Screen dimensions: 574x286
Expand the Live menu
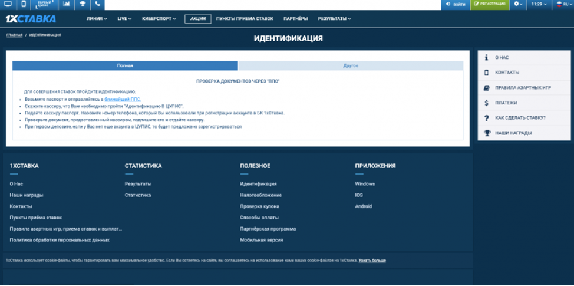pos(124,19)
